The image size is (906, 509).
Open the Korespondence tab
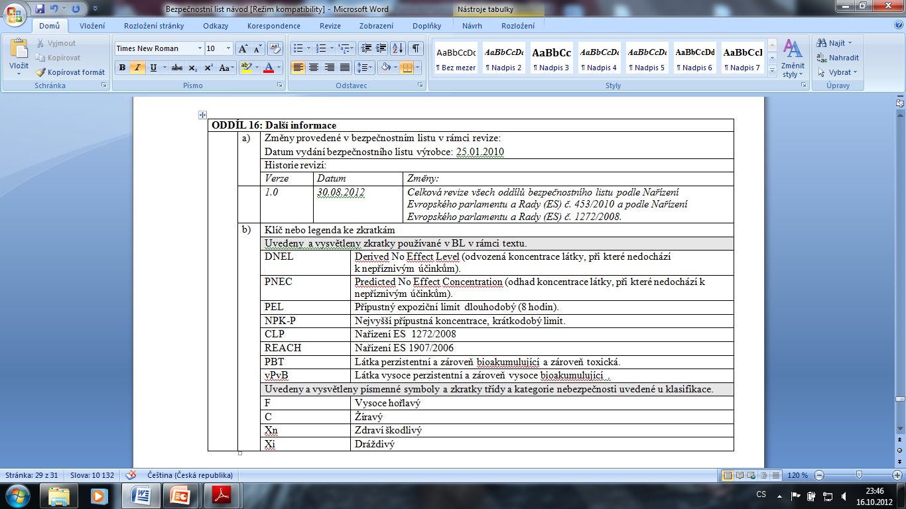pyautogui.click(x=274, y=26)
